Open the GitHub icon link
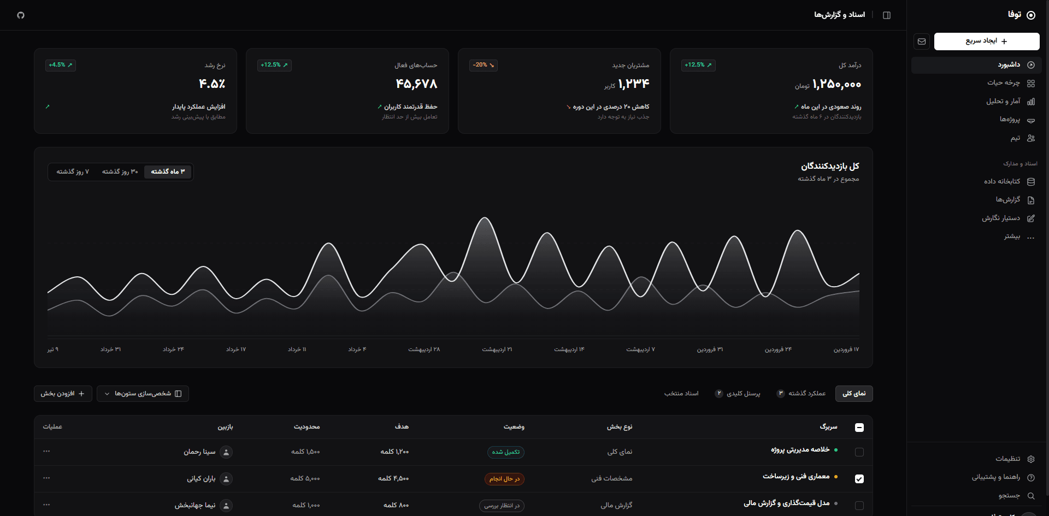This screenshot has height=516, width=1049. point(21,15)
